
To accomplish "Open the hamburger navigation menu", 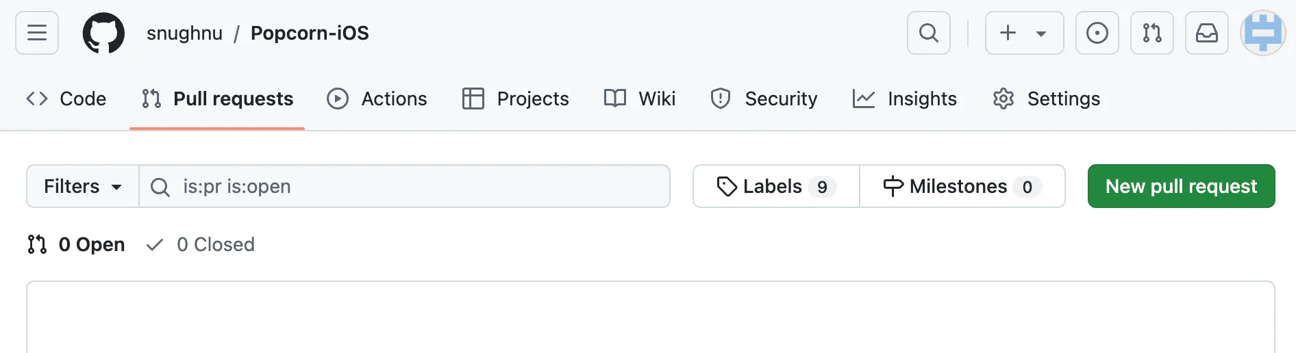I will (x=37, y=33).
